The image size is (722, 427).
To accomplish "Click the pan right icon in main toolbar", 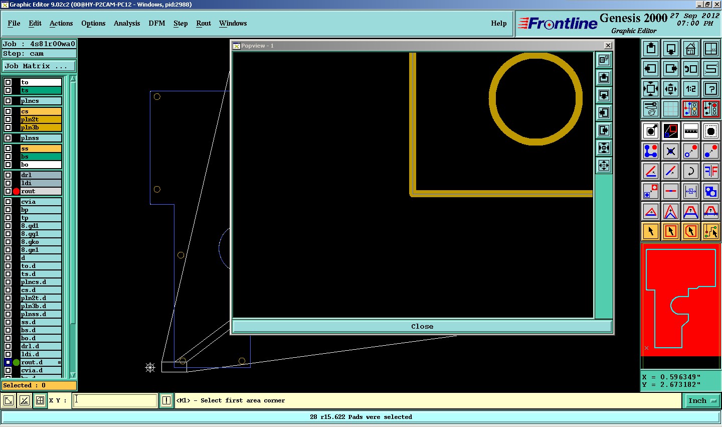I will [671, 69].
